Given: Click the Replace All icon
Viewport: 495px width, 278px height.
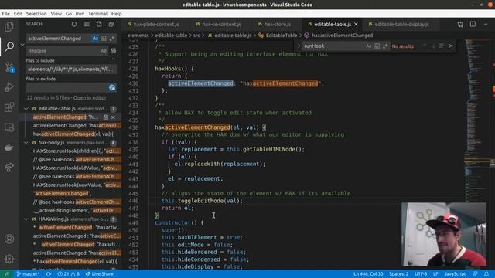Looking at the screenshot, I should pos(114,51).
